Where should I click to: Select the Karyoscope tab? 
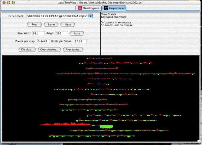pos(114,8)
